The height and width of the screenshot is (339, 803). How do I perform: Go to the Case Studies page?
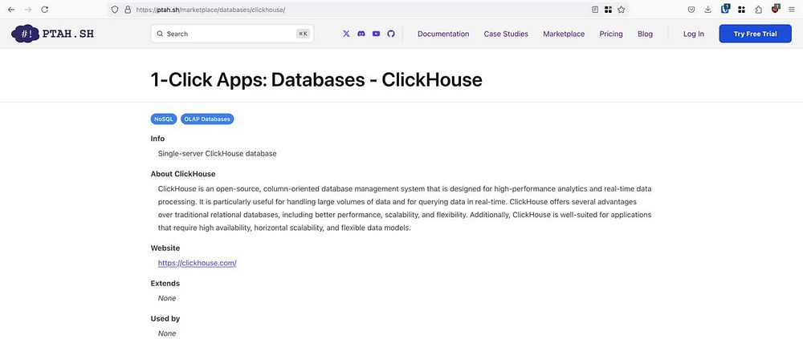point(506,34)
